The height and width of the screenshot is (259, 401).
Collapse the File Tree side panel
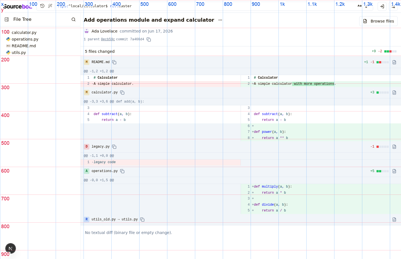7,19
